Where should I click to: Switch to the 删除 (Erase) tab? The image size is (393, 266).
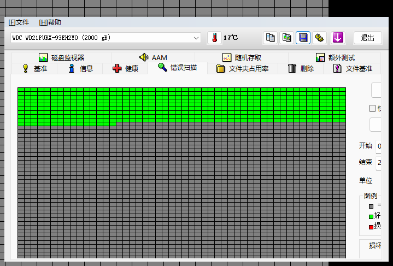[301, 69]
